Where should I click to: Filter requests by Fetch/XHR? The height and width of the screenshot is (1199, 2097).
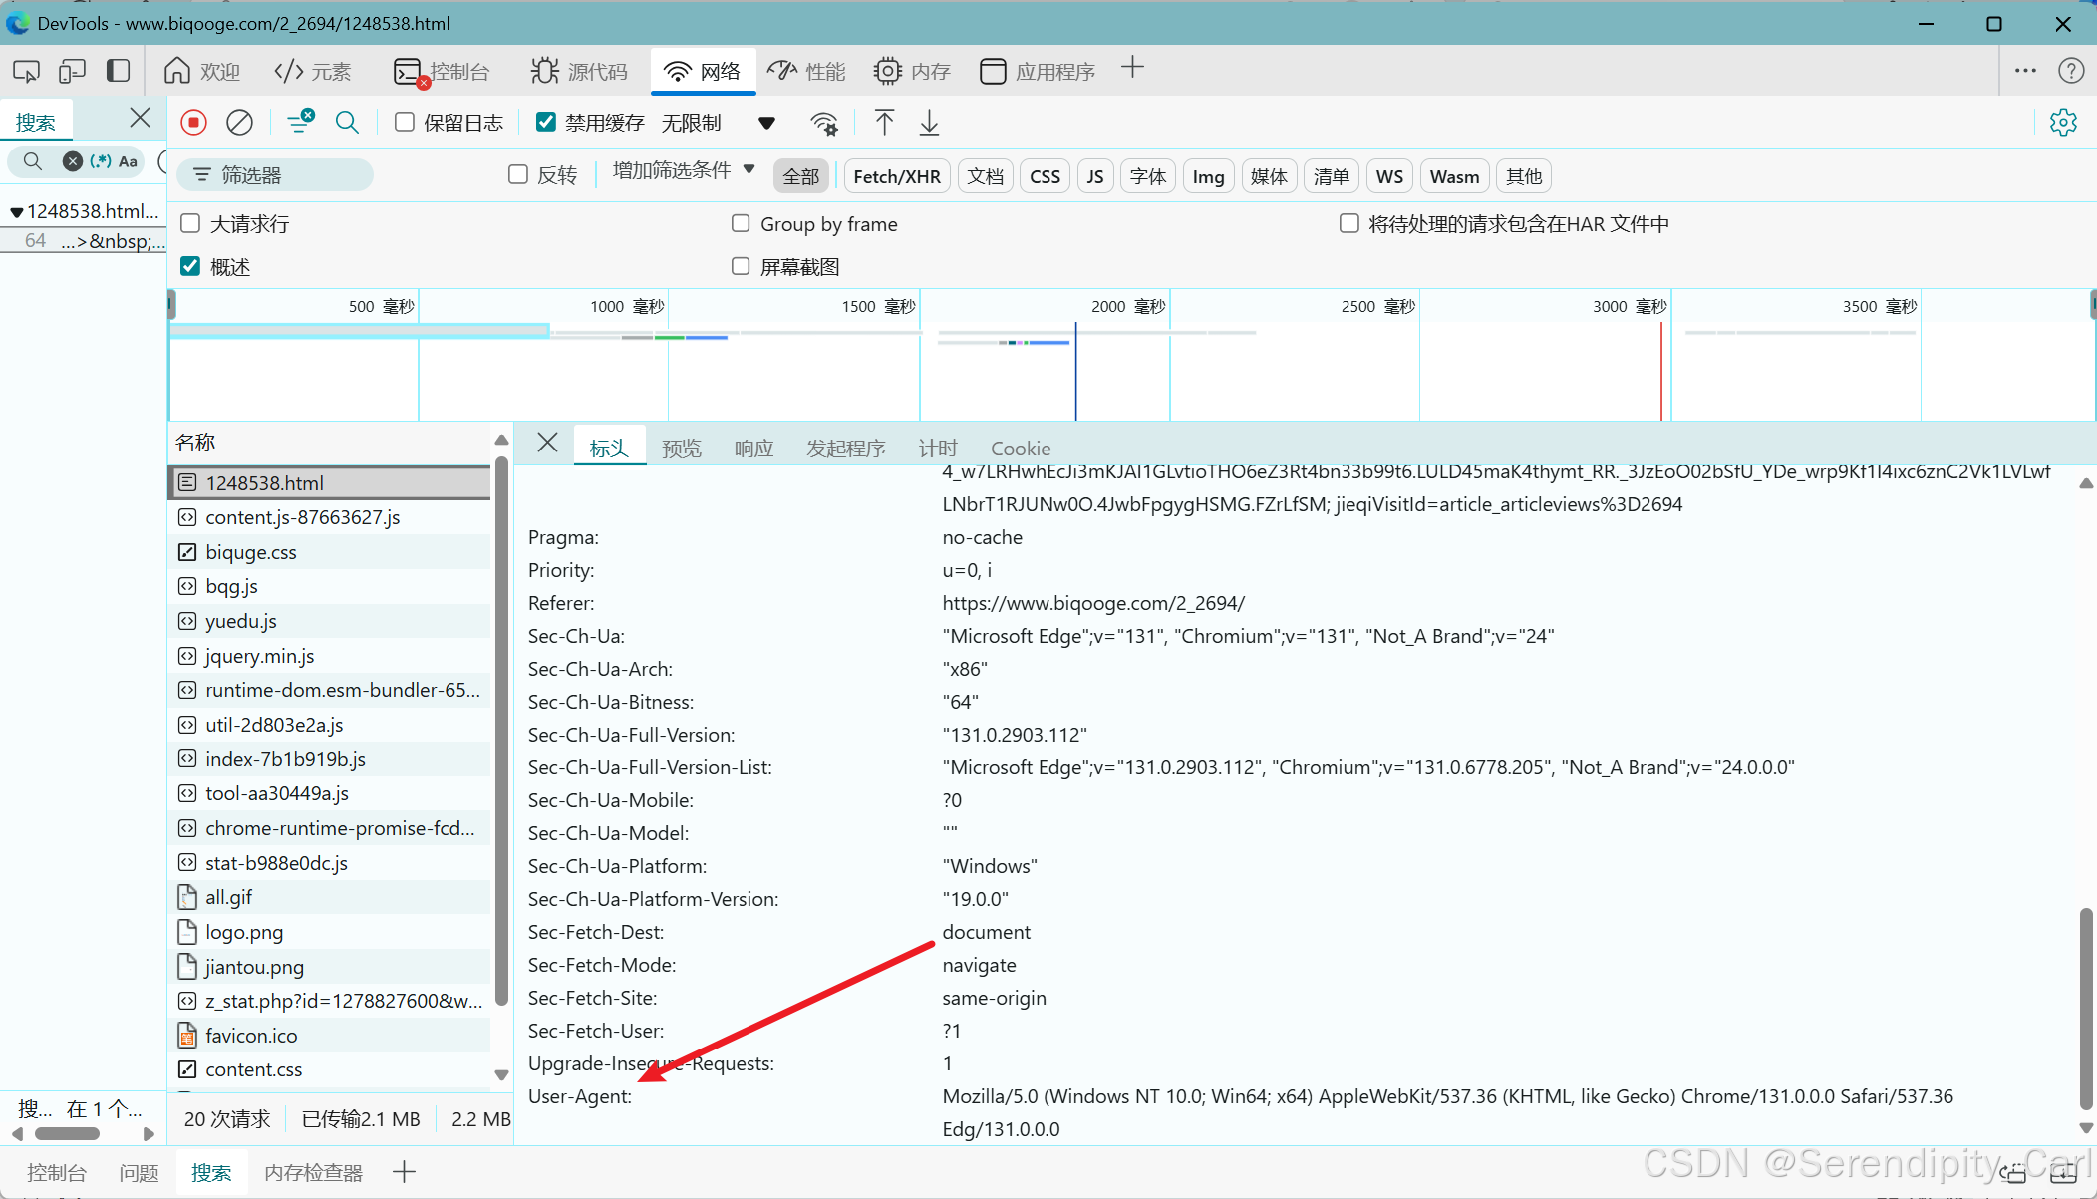click(896, 176)
